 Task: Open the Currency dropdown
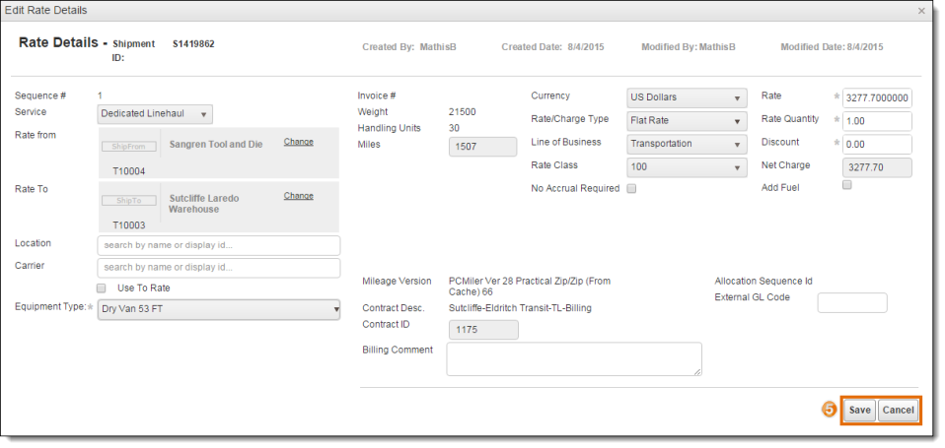coord(687,97)
